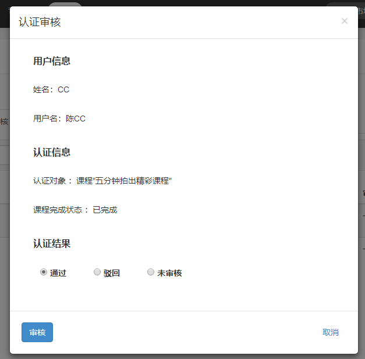365x359 pixels.
Task: Click the 已完成 status text
Action: click(x=105, y=210)
